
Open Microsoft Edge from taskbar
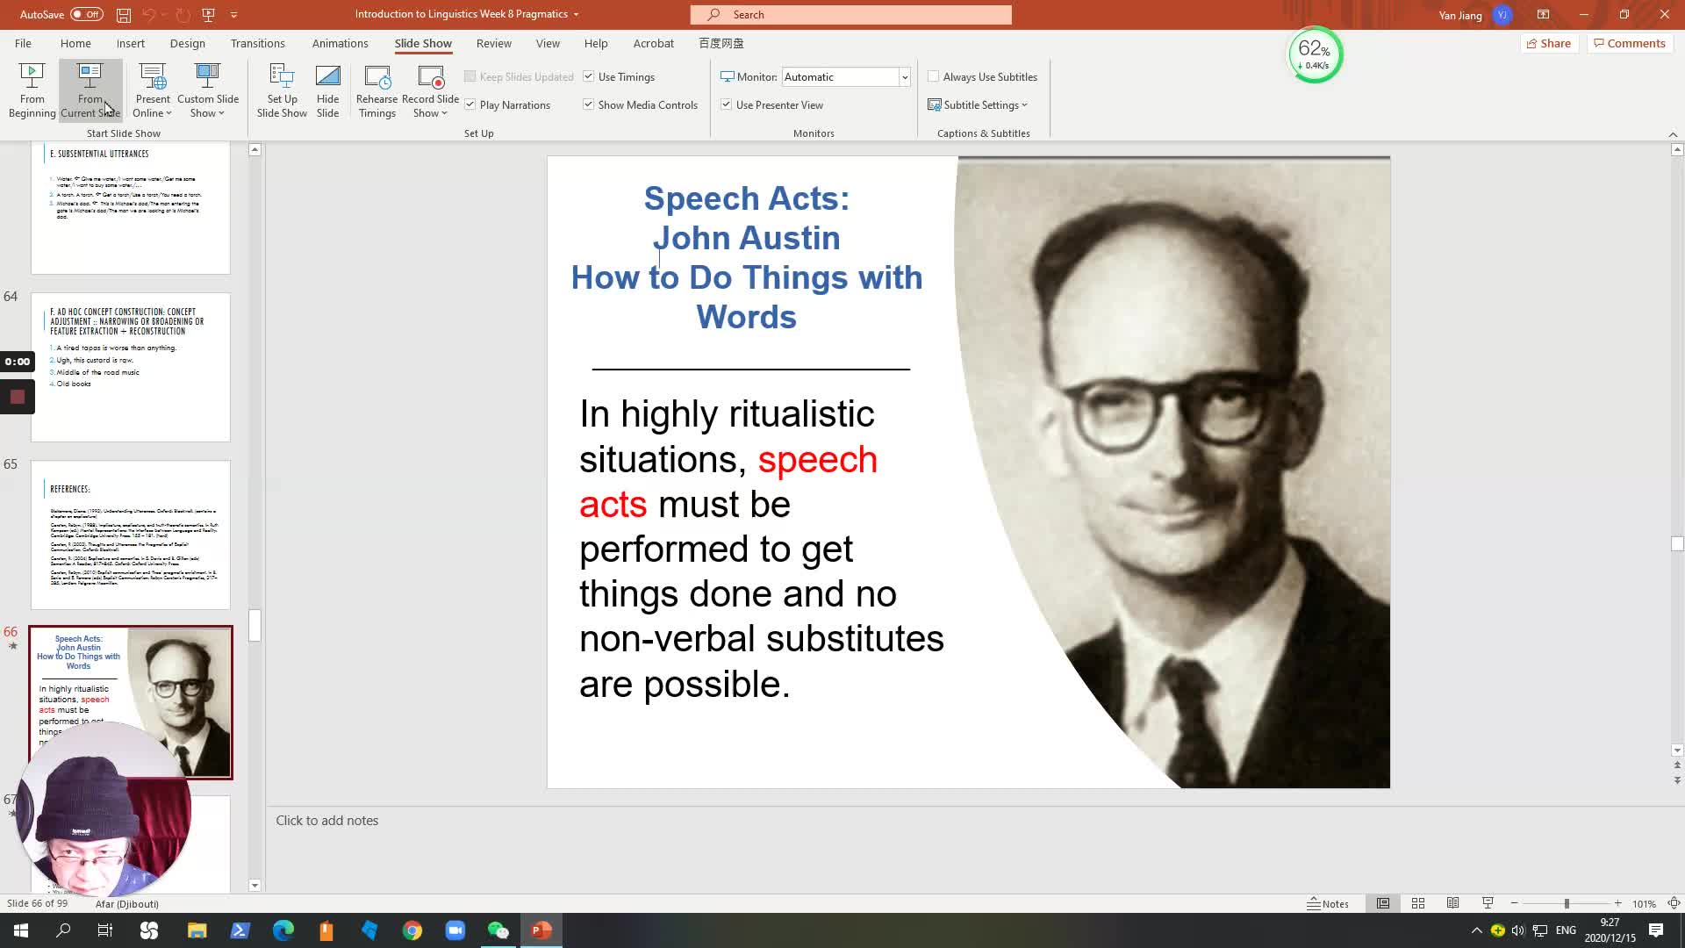[283, 930]
